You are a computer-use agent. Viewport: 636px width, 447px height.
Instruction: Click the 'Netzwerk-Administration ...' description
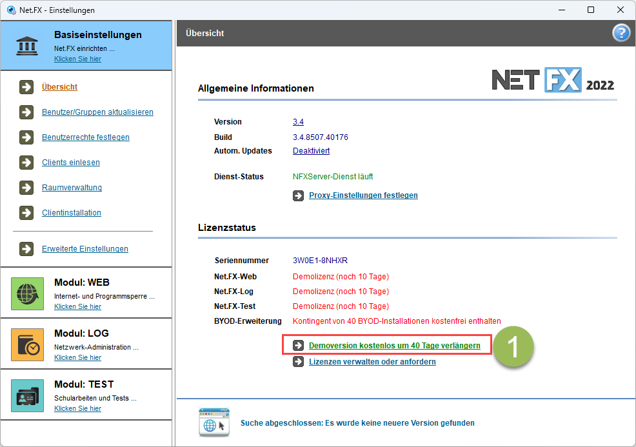(x=96, y=347)
